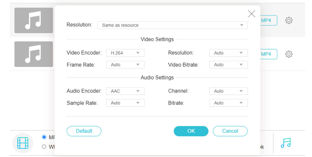Open the Audio Encoder AAC dropdown

point(125,91)
